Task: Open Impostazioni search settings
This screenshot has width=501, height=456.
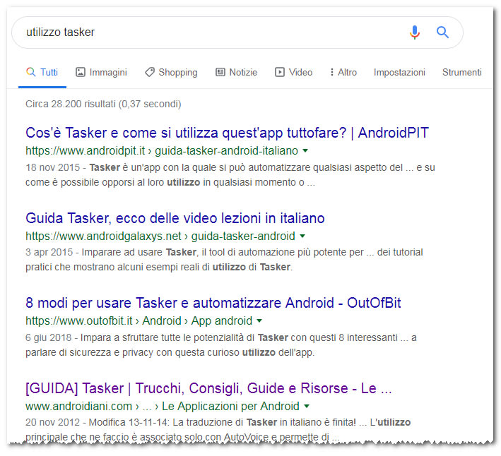Action: (x=399, y=72)
